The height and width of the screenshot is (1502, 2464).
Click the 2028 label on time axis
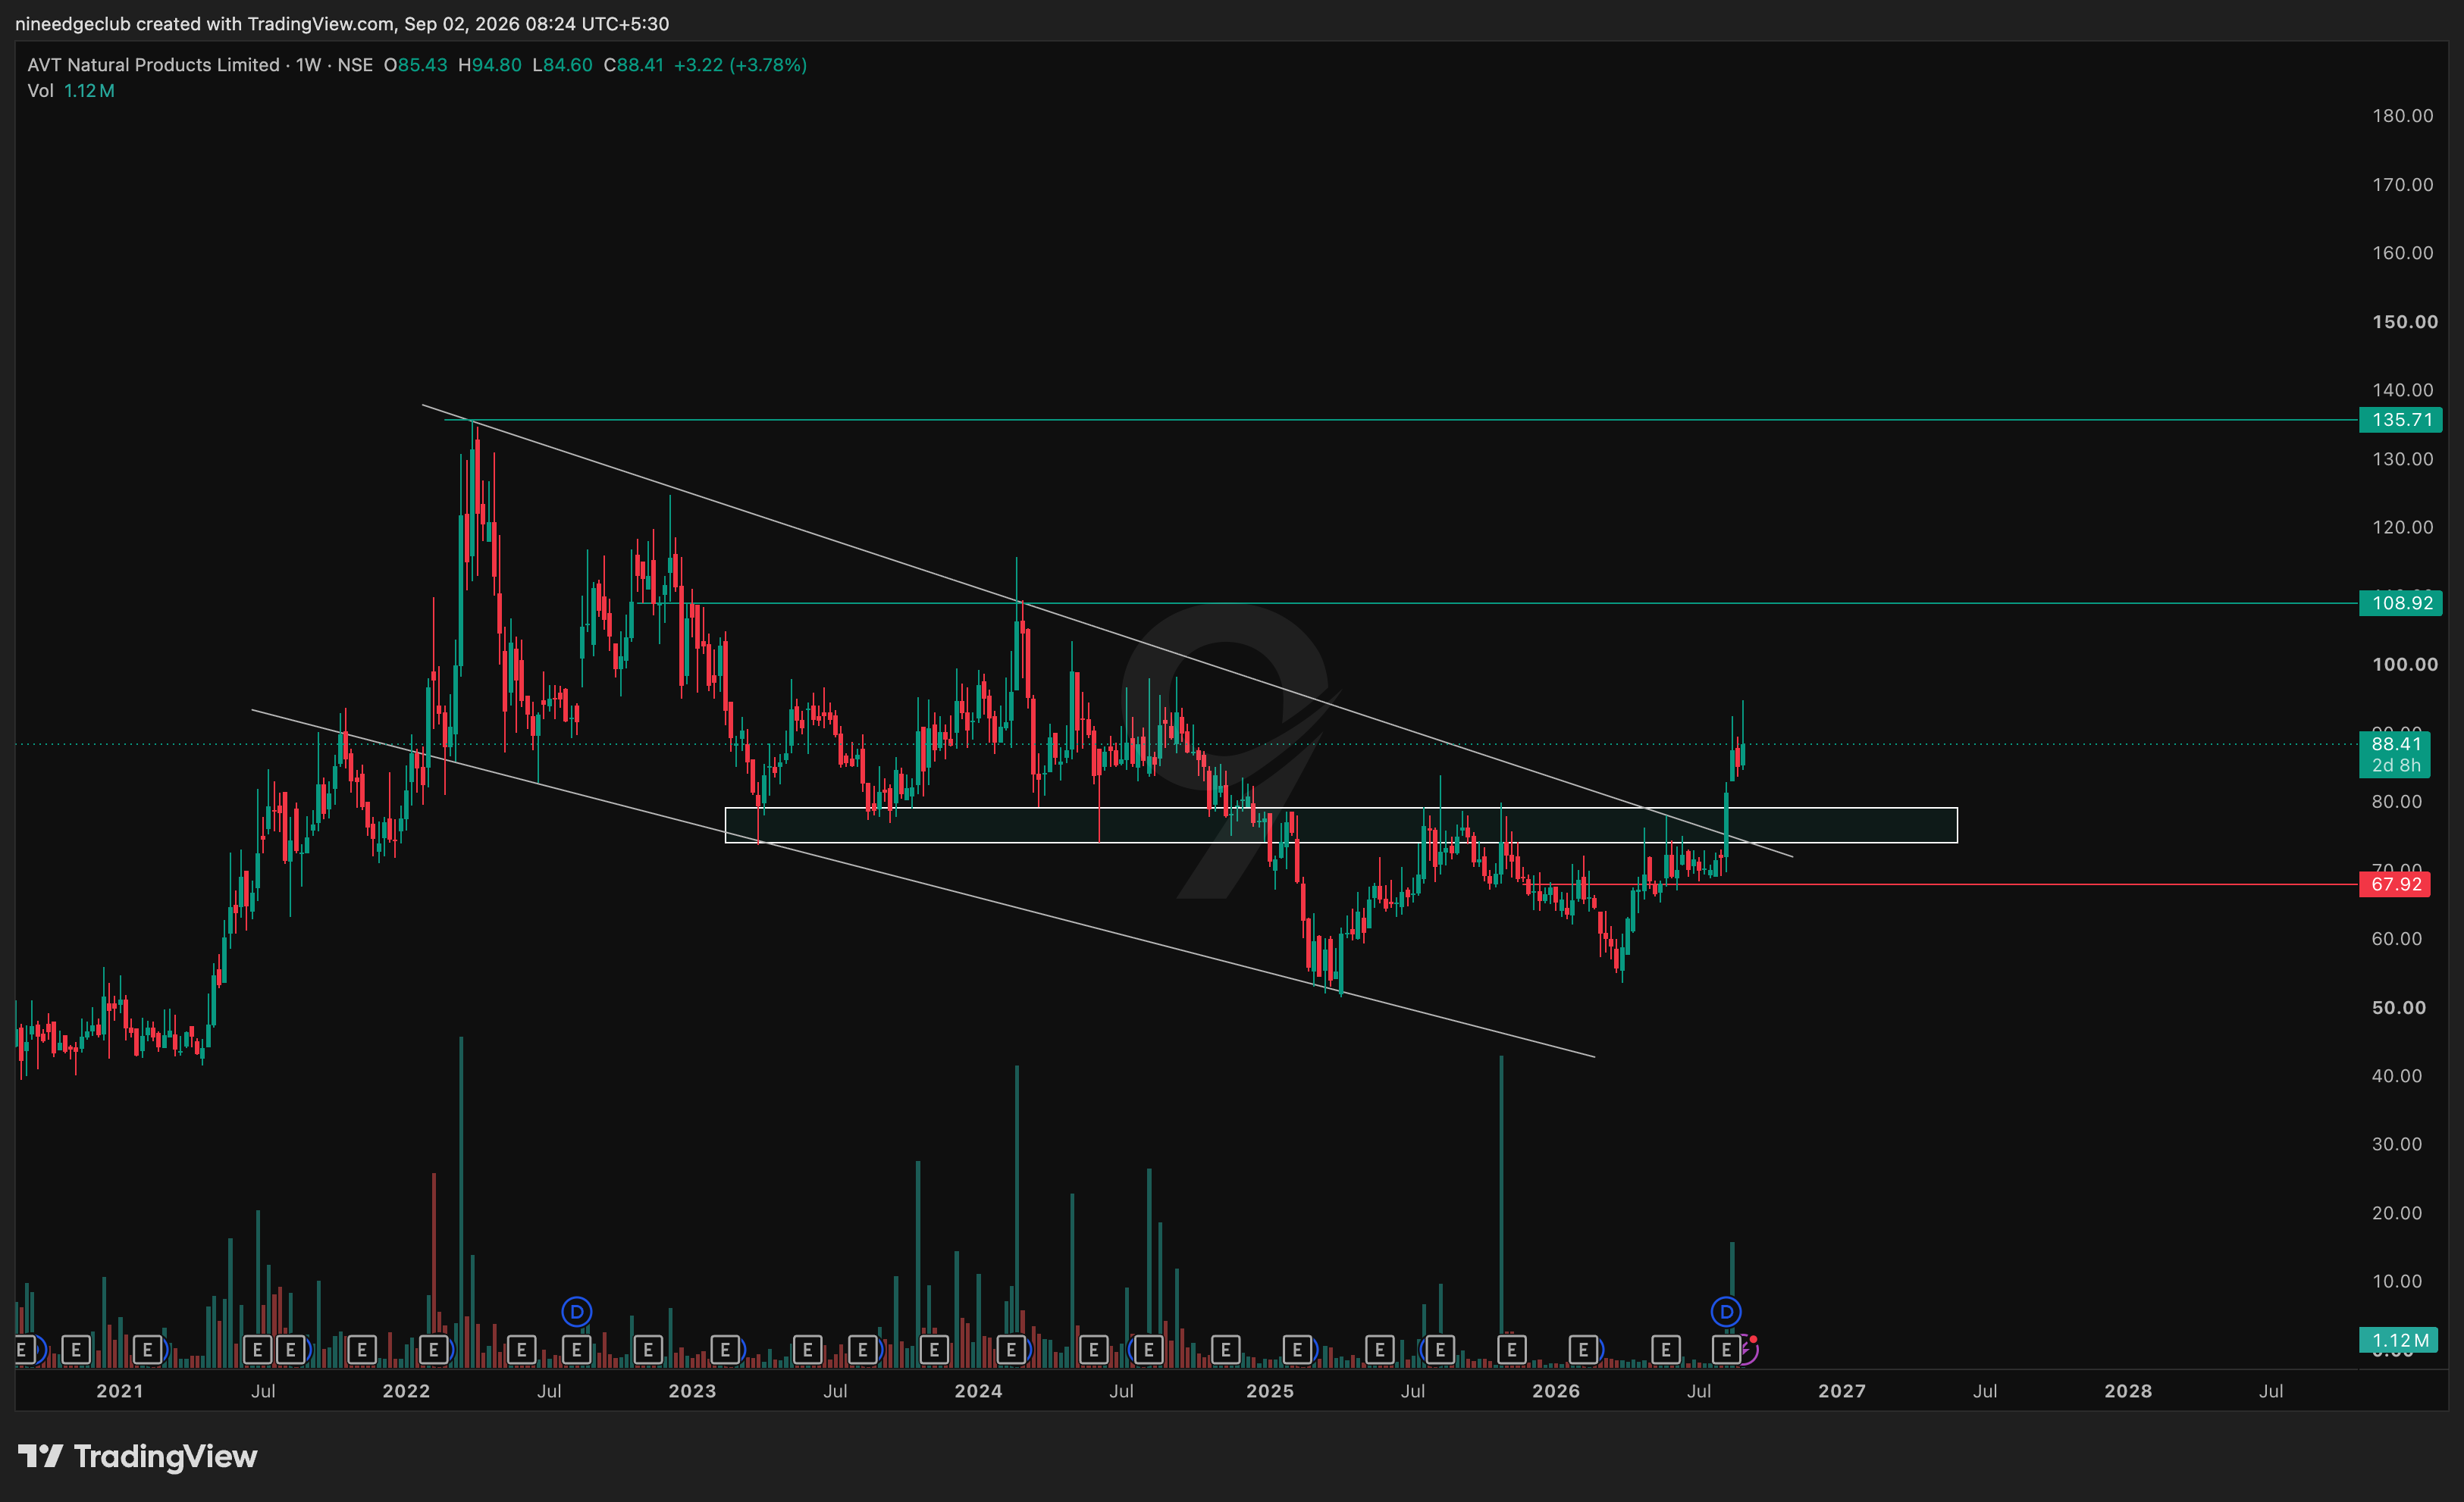[2128, 1391]
